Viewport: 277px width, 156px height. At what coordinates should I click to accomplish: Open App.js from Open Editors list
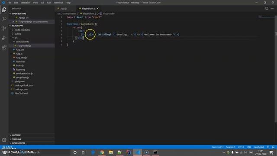pyautogui.click(x=32, y=18)
